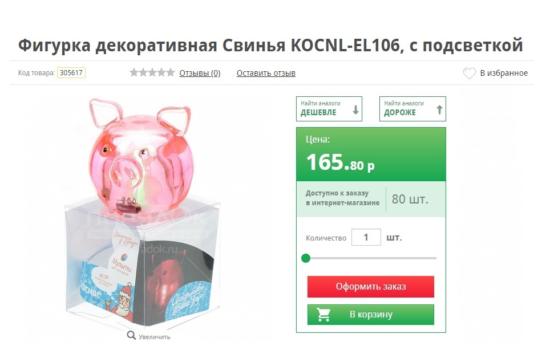
Task: Click product code 305617 box
Action: (x=71, y=73)
